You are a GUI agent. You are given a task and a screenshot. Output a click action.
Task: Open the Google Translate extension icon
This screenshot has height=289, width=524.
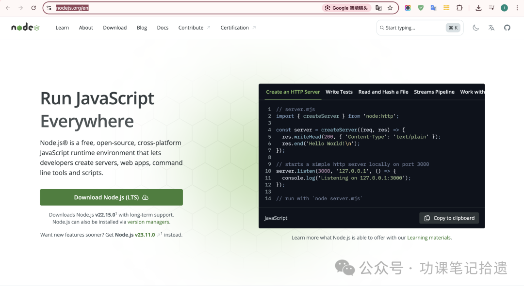[433, 8]
